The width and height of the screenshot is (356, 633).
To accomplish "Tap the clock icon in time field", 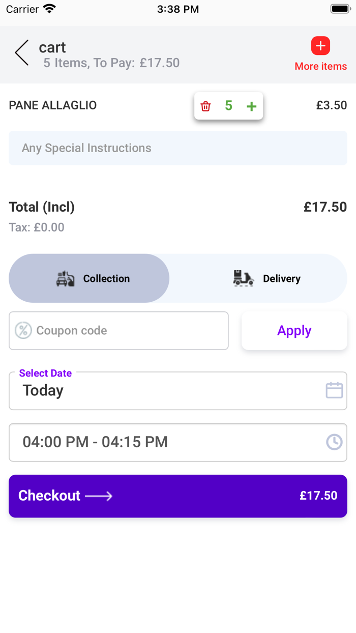I will click(x=334, y=442).
